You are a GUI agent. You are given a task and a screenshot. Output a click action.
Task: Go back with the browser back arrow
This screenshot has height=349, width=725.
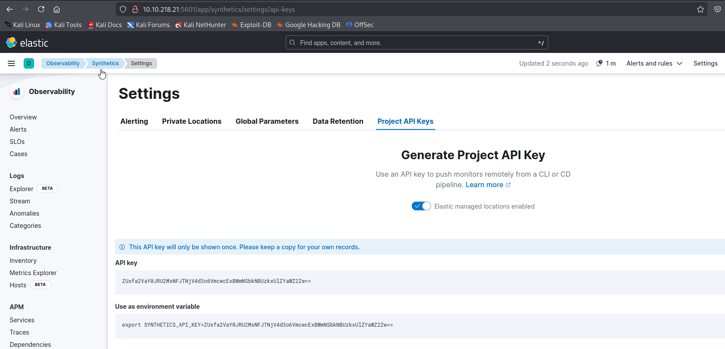pyautogui.click(x=10, y=9)
